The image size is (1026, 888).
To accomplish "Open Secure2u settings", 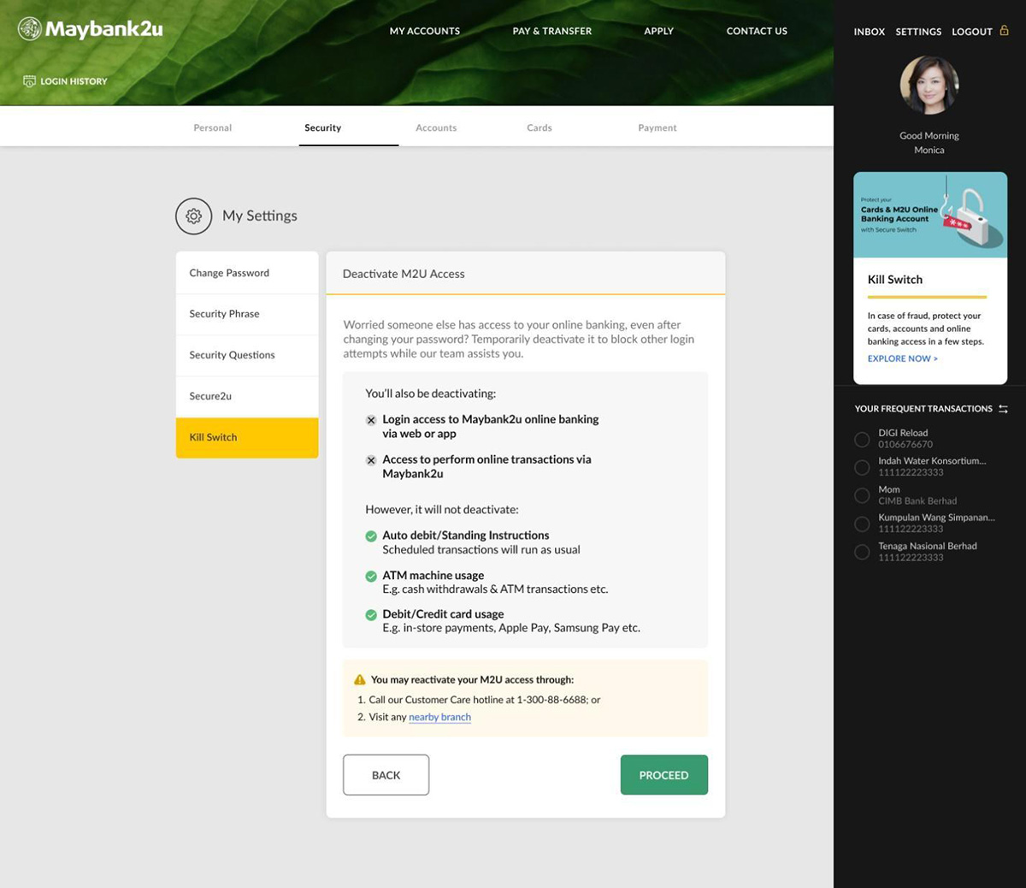I will (247, 396).
